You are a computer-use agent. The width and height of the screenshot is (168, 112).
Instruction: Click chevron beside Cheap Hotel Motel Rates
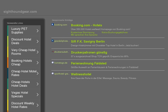38,73
